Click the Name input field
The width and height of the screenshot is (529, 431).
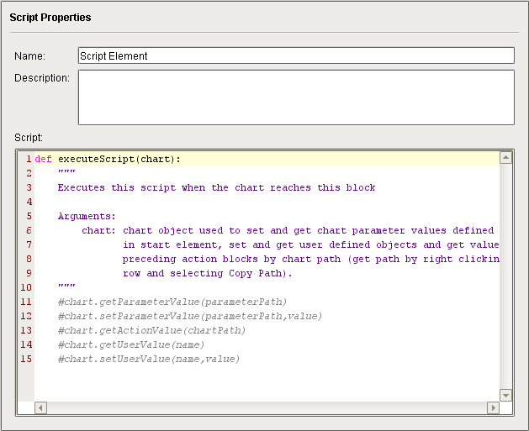[x=294, y=55]
